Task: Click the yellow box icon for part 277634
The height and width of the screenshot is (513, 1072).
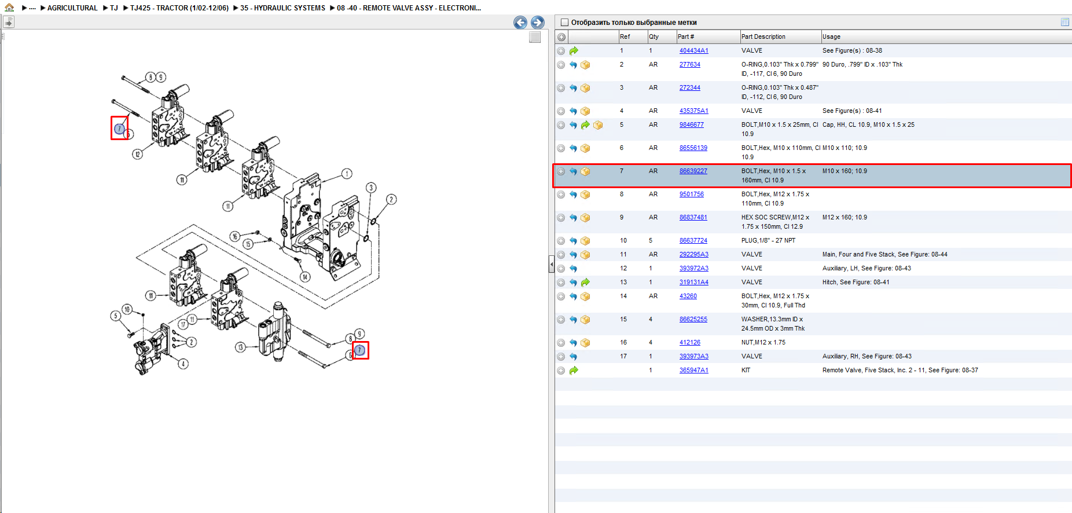Action: click(x=585, y=65)
